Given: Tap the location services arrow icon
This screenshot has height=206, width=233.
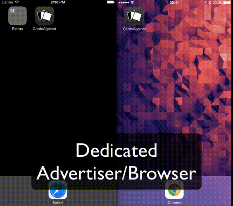Looking at the screenshot, I should pyautogui.click(x=205, y=2).
